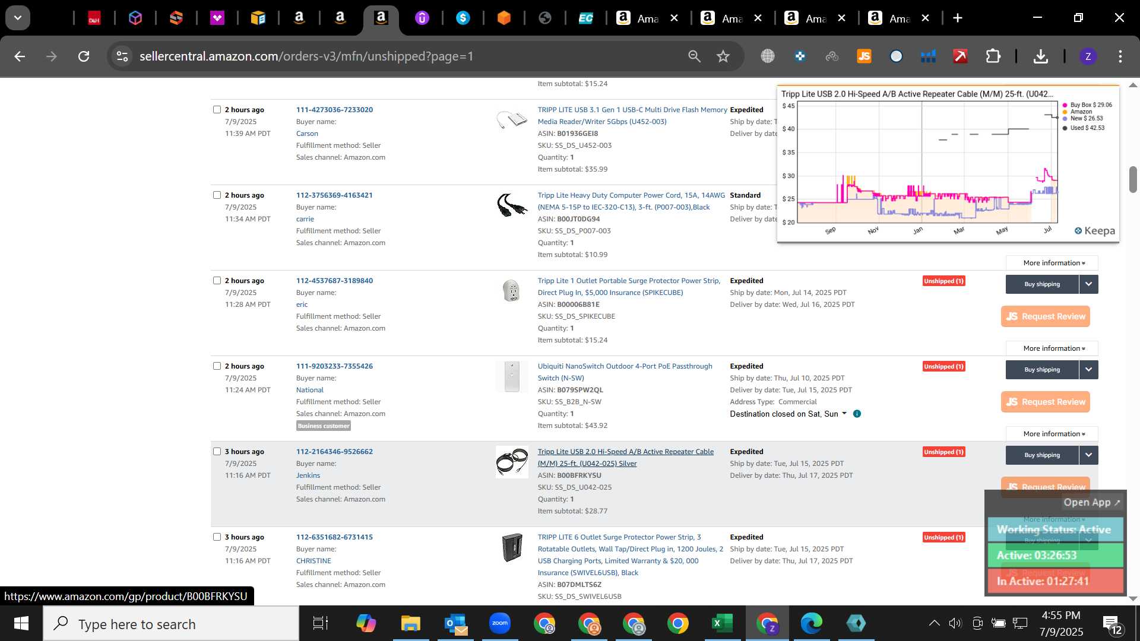Open the tab search dropdown arrow
Viewport: 1140px width, 641px height.
point(18,18)
